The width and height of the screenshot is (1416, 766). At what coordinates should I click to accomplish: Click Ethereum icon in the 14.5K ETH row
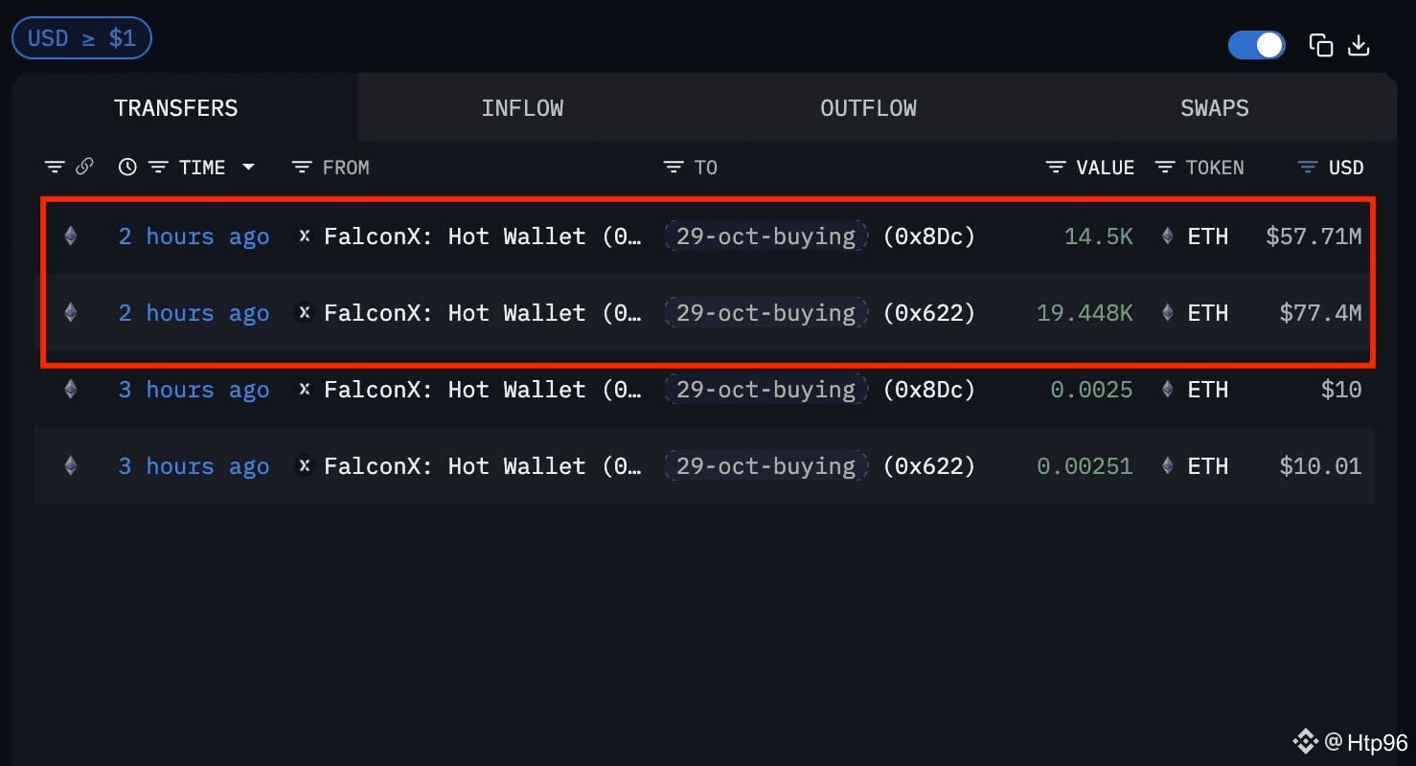point(70,236)
